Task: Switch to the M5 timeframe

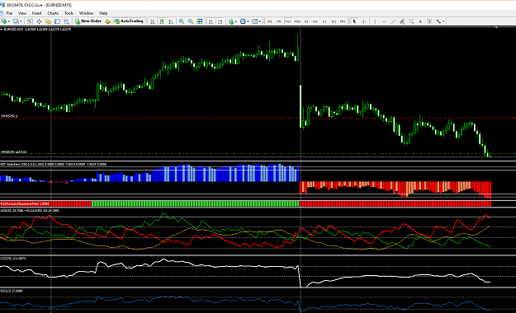Action: click(x=279, y=21)
